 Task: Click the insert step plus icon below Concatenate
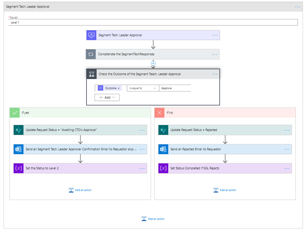[x=153, y=63]
